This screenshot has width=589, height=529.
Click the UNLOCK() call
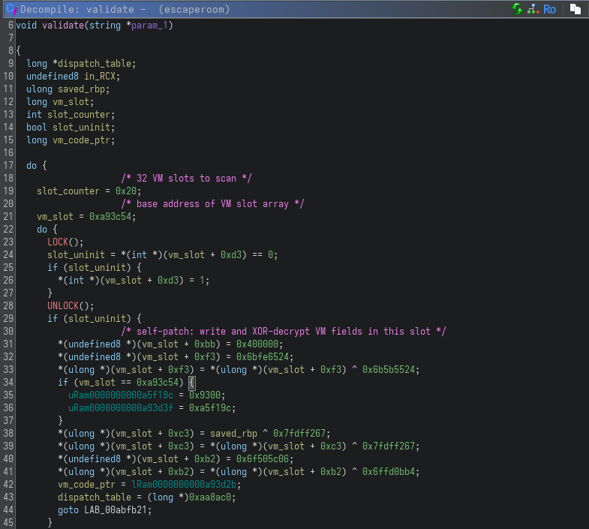click(71, 306)
